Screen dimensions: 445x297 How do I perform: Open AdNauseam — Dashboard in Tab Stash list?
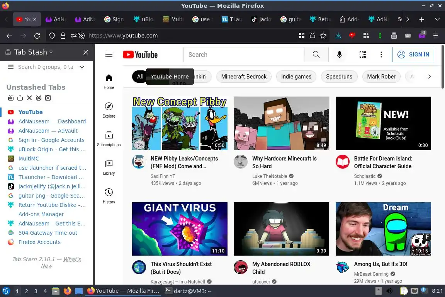click(x=52, y=122)
